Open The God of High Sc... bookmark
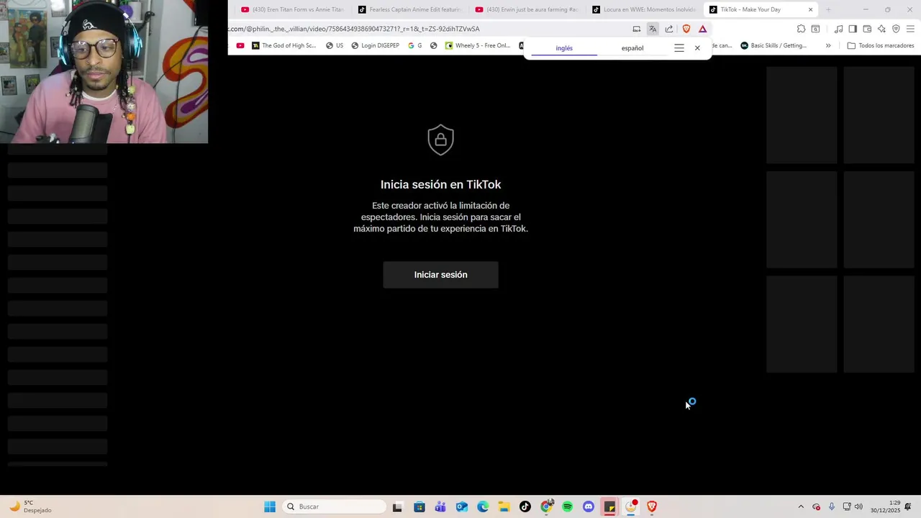The width and height of the screenshot is (921, 518). tap(284, 45)
